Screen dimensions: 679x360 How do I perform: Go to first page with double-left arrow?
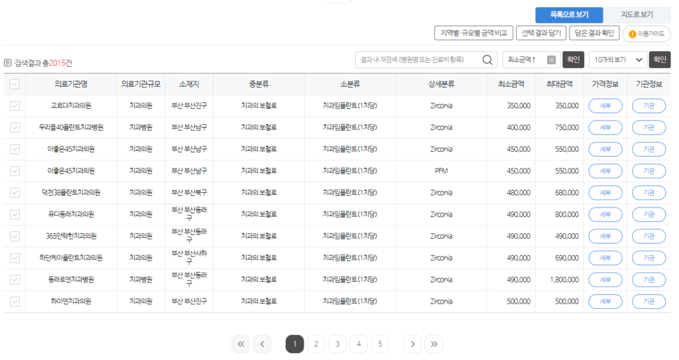(x=241, y=344)
